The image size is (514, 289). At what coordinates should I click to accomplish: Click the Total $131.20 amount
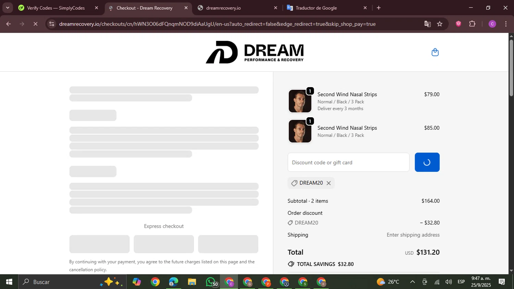(x=428, y=252)
